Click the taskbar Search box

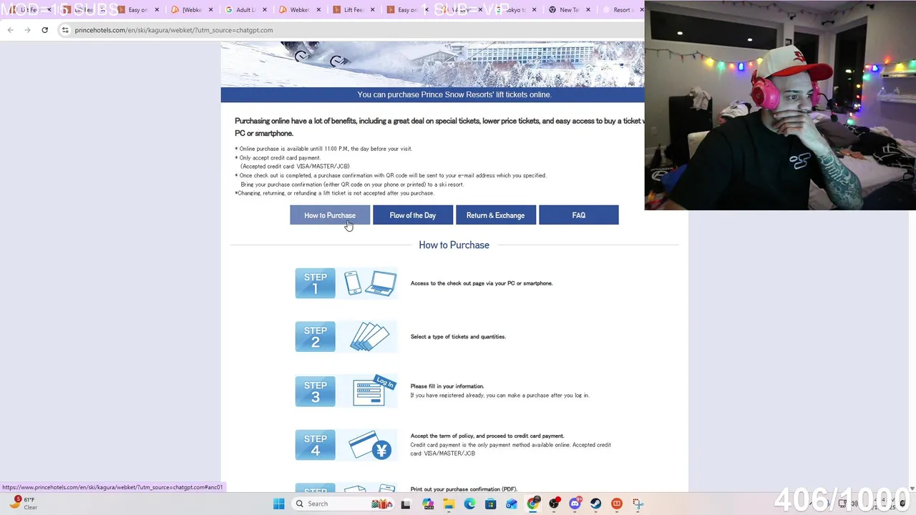343,504
